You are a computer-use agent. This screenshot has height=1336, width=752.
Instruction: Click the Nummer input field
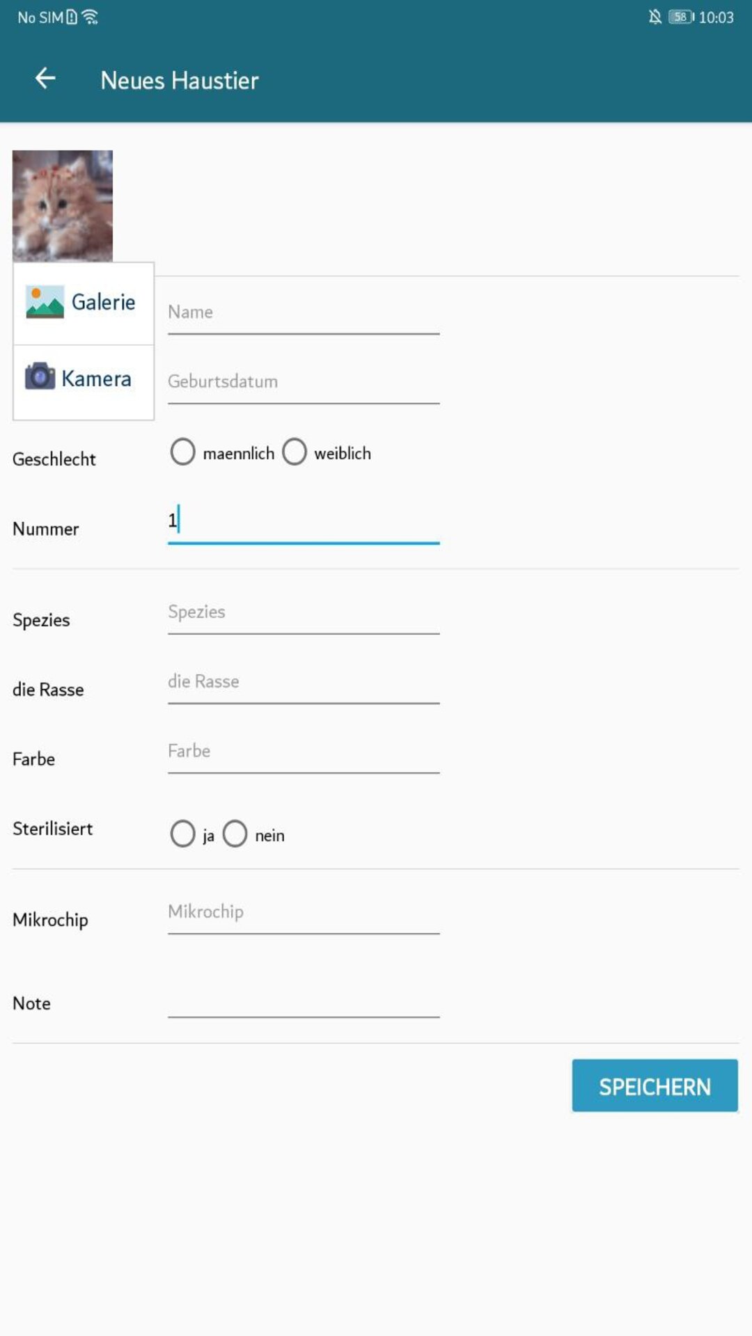303,521
